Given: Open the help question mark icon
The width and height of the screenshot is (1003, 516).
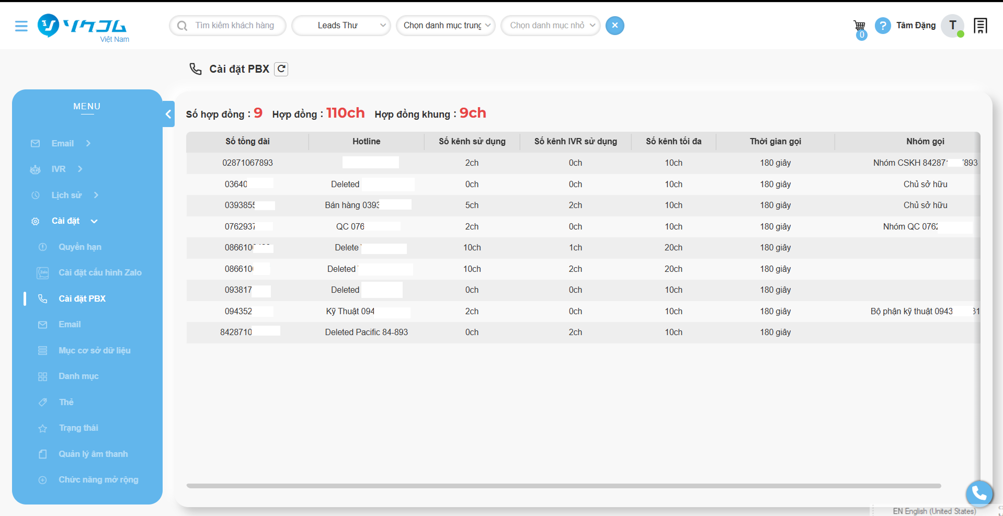Looking at the screenshot, I should (883, 26).
